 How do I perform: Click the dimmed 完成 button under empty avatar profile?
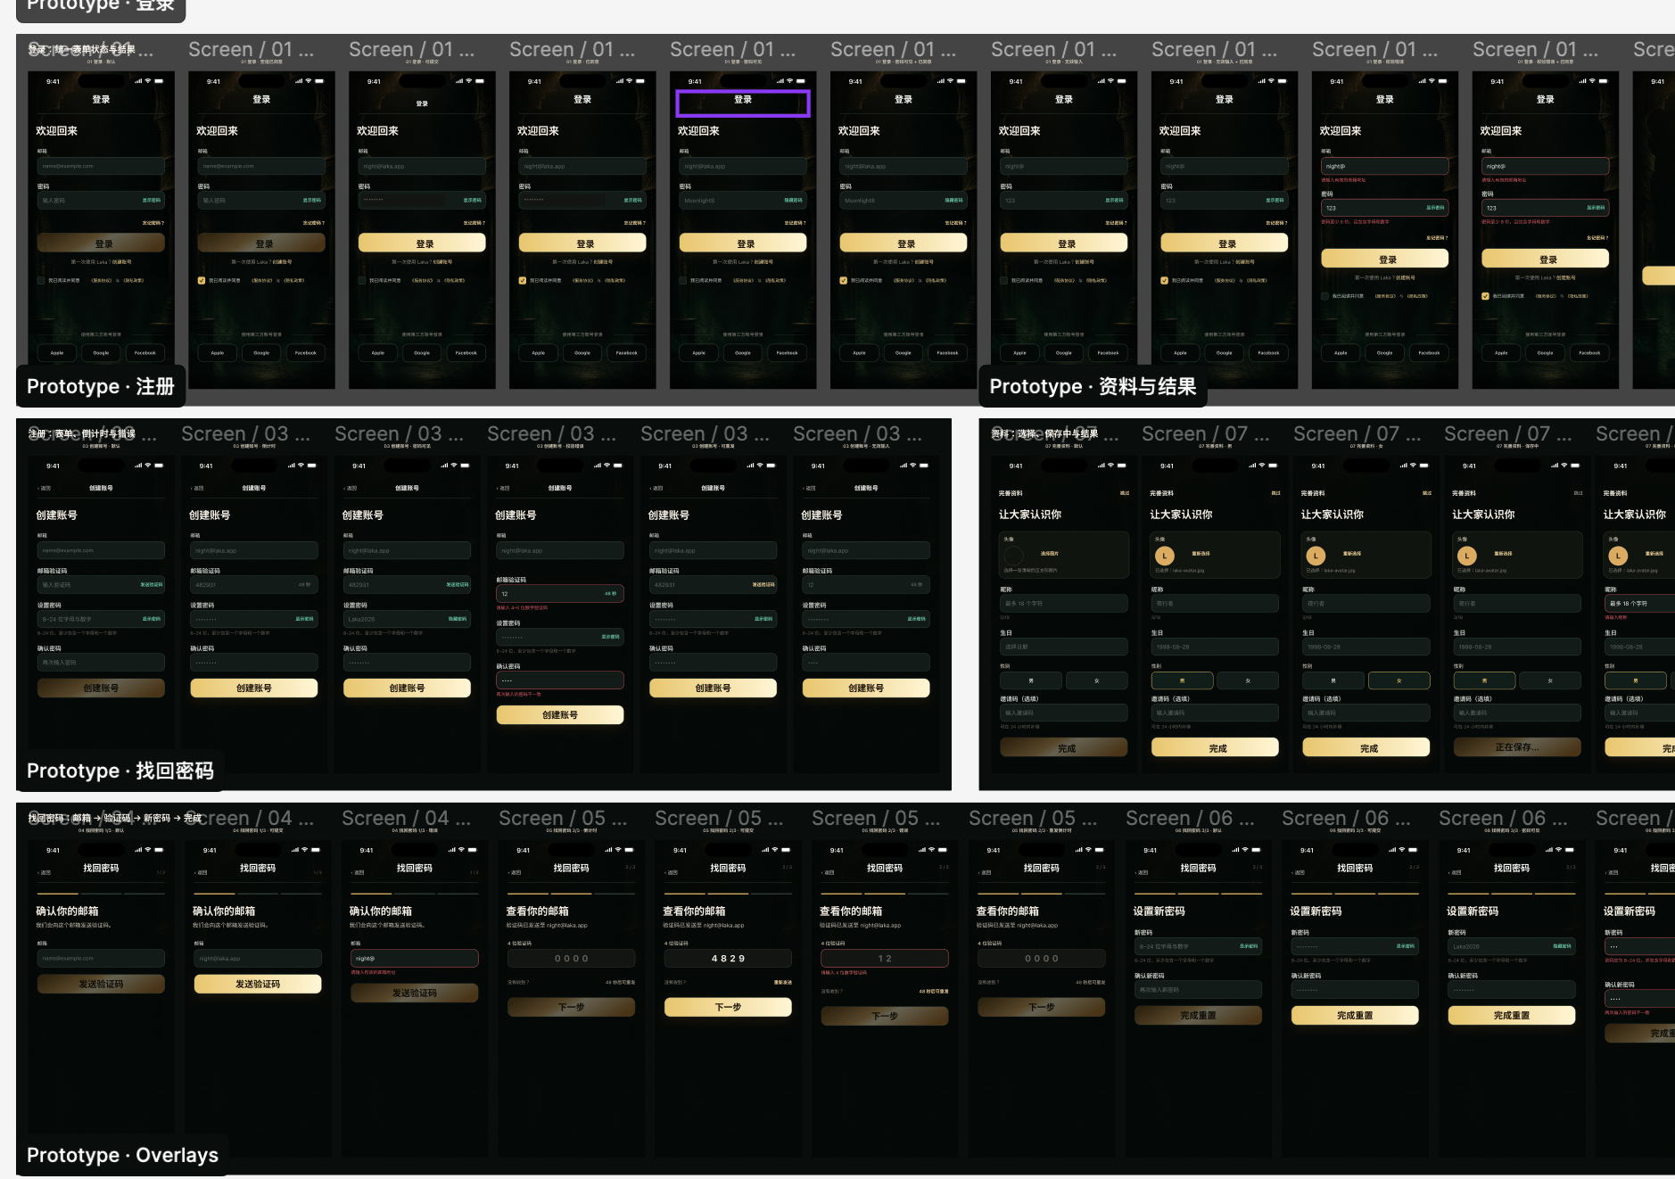click(x=1064, y=748)
